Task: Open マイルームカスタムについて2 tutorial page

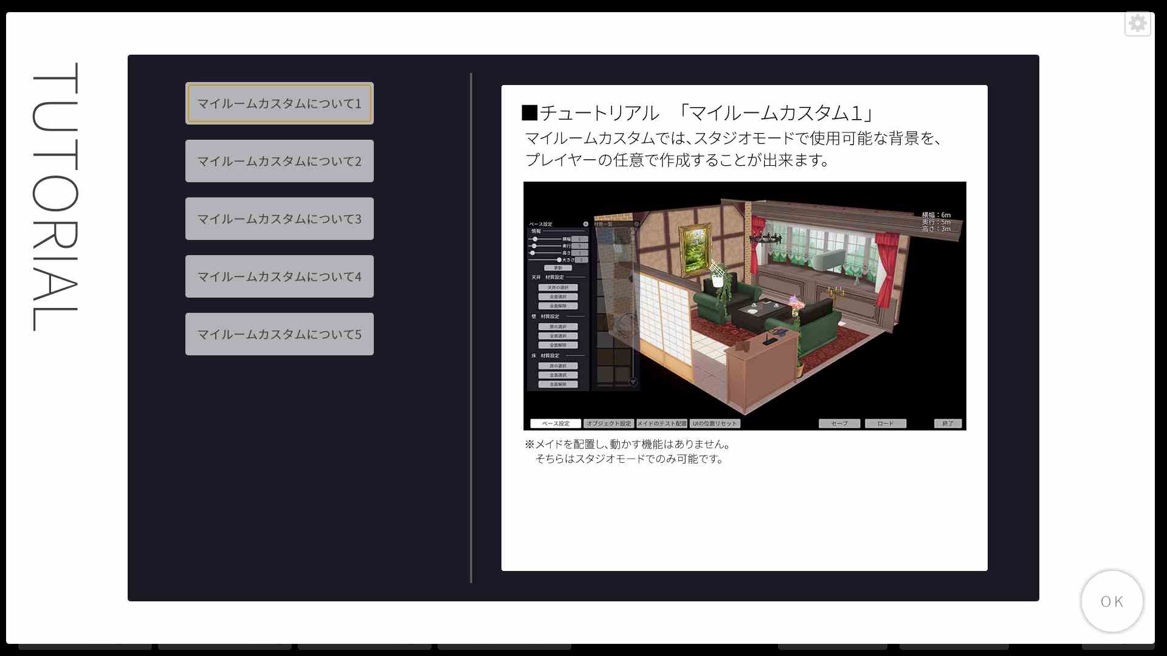Action: 279,161
